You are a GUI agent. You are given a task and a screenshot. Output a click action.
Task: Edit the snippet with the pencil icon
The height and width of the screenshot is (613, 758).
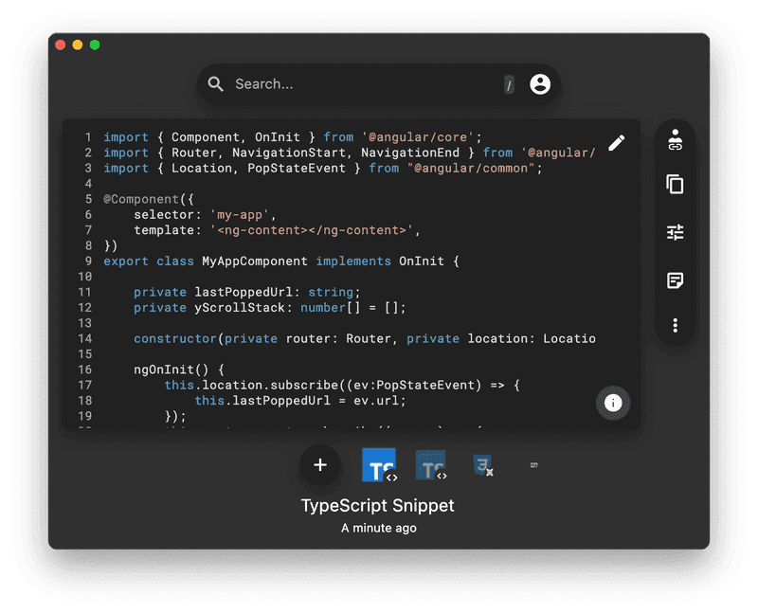(x=617, y=142)
